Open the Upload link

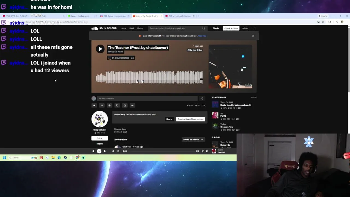click(x=245, y=28)
